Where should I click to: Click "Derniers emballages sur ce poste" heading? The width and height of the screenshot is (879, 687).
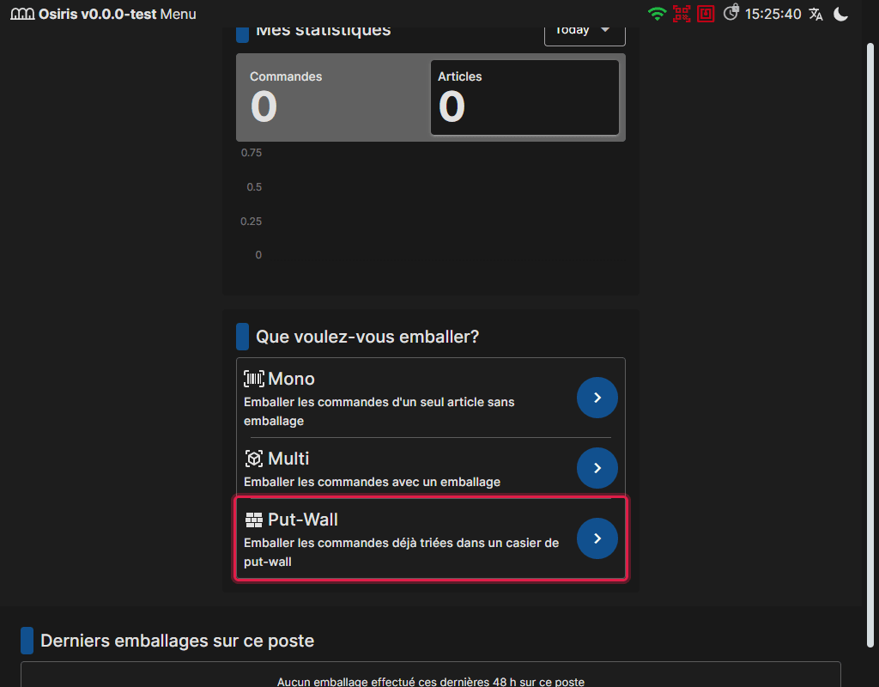click(177, 641)
